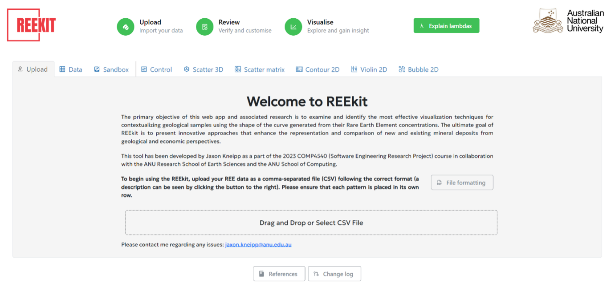The height and width of the screenshot is (292, 615).
Task: Click the Control tab's sliders icon
Action: tap(144, 69)
